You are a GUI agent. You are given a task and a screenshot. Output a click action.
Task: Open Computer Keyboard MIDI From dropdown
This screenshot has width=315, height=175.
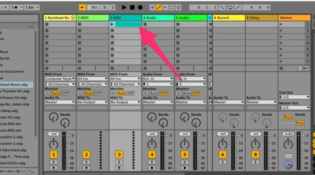point(59,79)
